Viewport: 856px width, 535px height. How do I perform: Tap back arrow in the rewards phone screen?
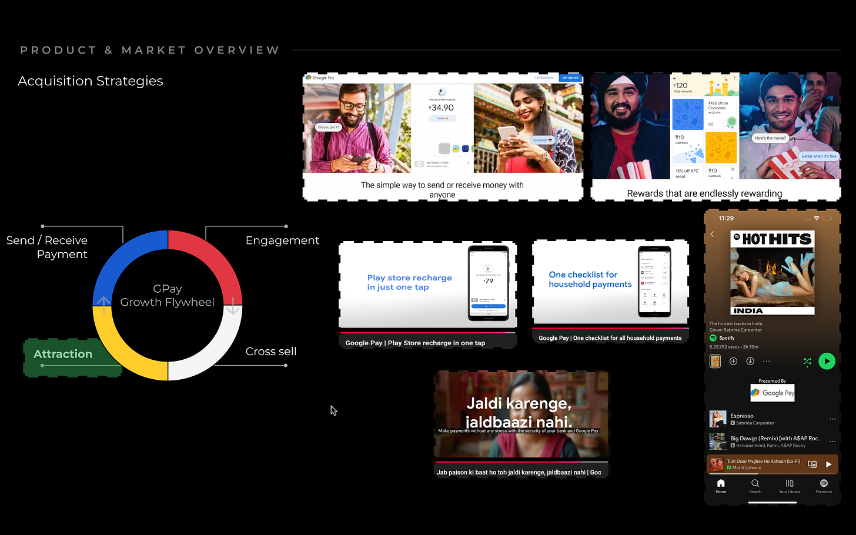pyautogui.click(x=675, y=78)
